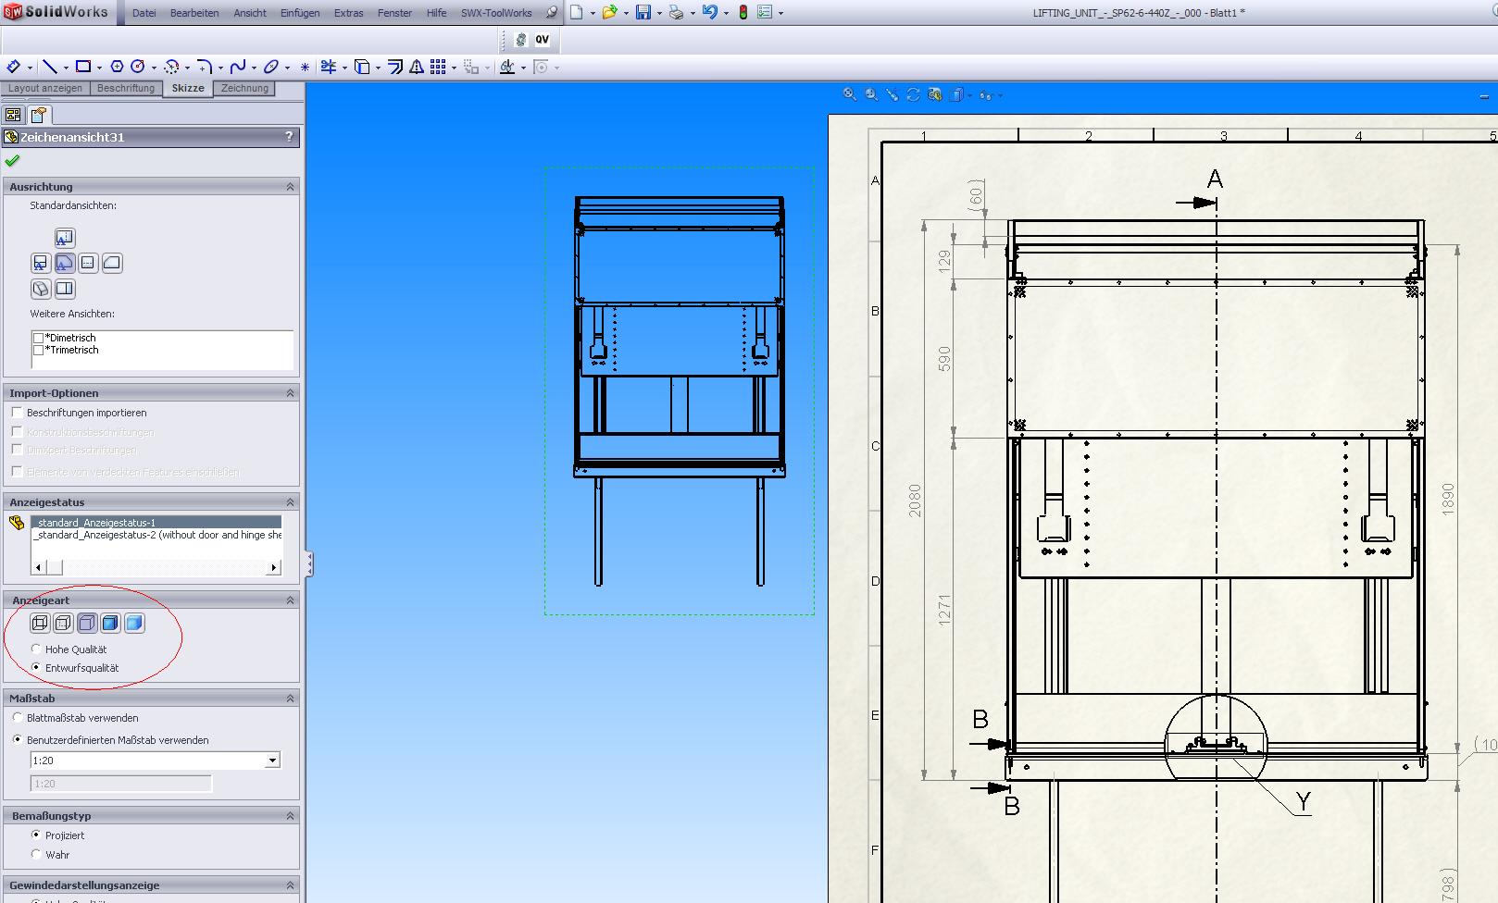Click Zoom to Fit in view toolbar
Screen dimensions: 1498x903
[849, 94]
